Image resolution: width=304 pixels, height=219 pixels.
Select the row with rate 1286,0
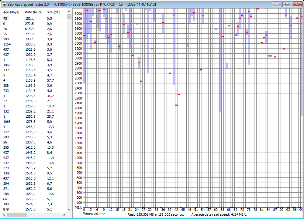34,127
